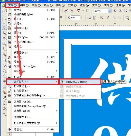This screenshot has height=136, width=131.
Task: Choose 发布页面到 ConceptShare entry
Action: click(x=33, y=106)
